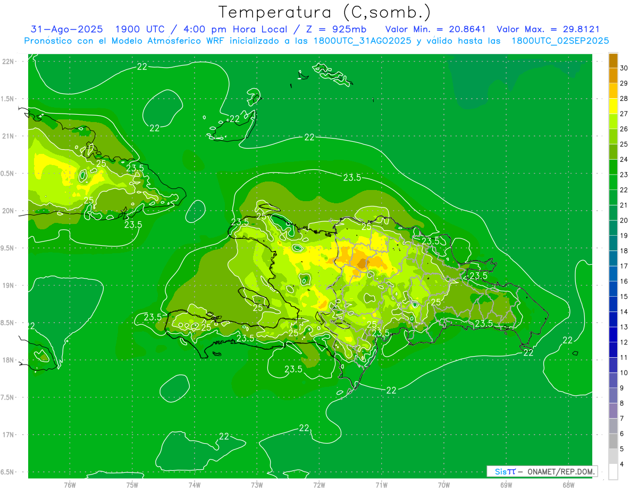Click the 22N latitude axis label

9,61
